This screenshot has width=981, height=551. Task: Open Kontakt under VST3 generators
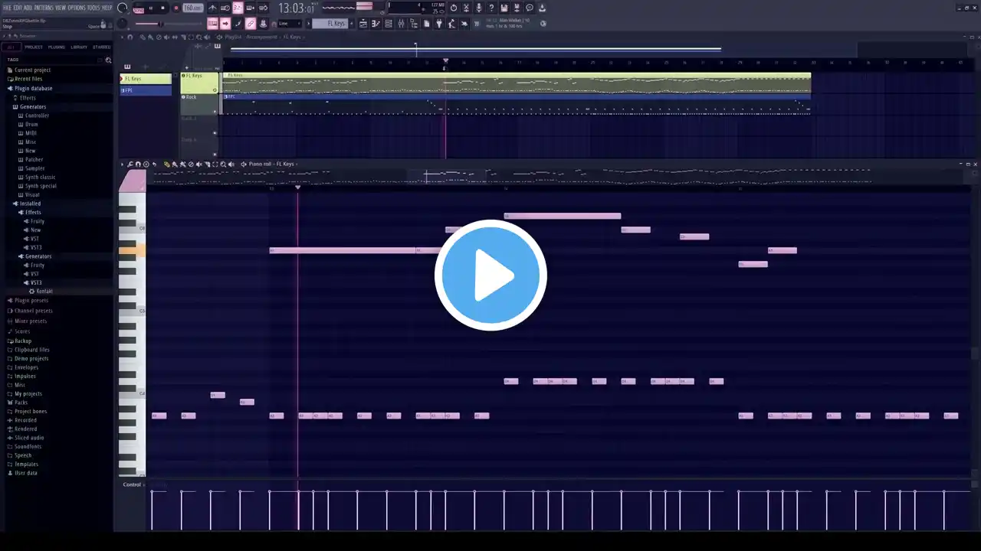pos(44,292)
